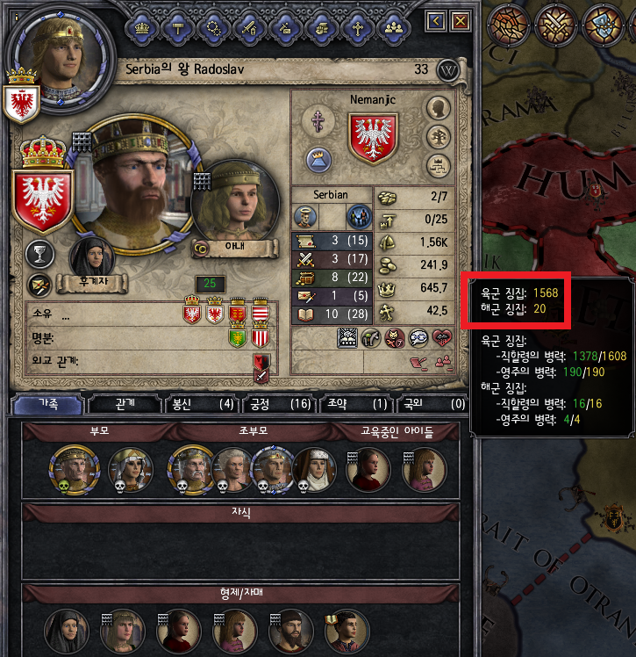Click the goblet ambition icon
This screenshot has height=657, width=636.
pos(39,255)
